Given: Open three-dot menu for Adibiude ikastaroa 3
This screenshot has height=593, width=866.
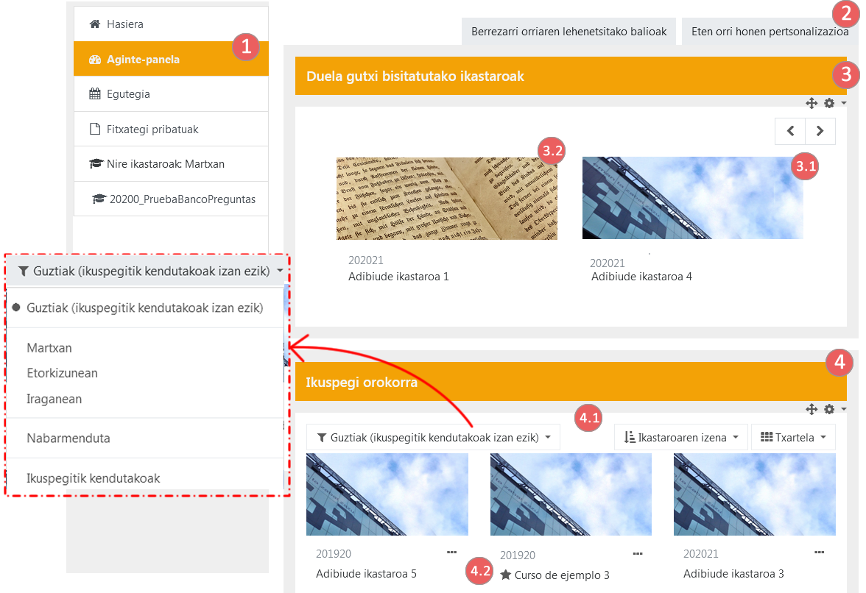Looking at the screenshot, I should [820, 552].
